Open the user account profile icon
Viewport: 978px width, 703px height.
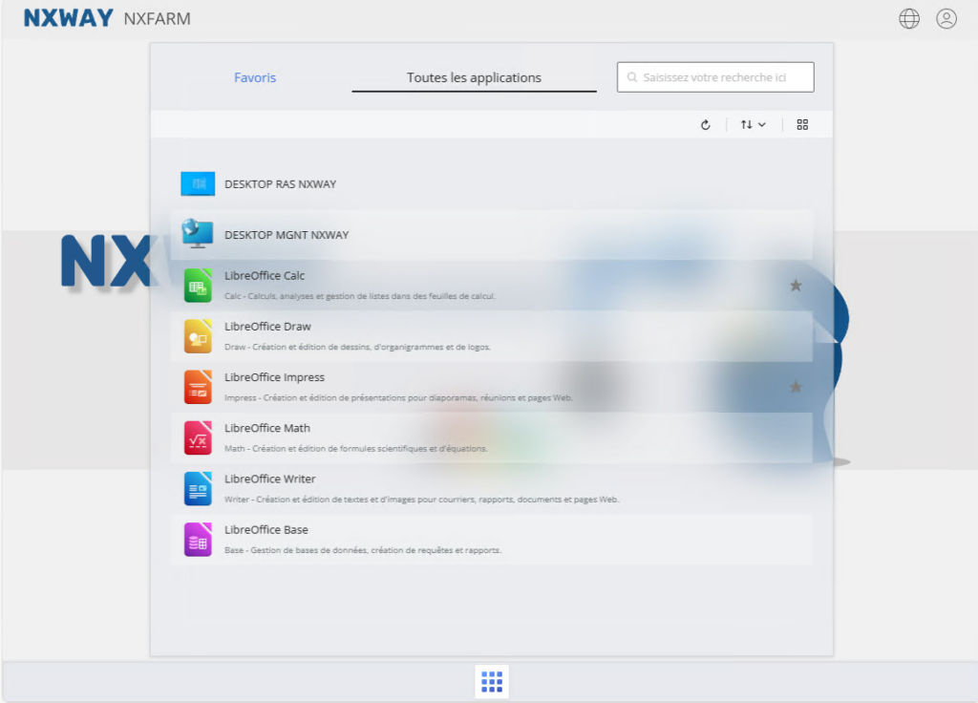946,19
